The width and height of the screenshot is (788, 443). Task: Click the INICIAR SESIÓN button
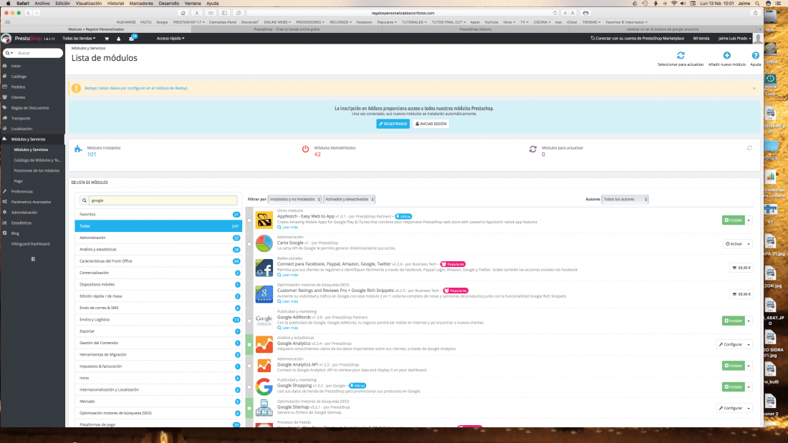click(x=431, y=124)
